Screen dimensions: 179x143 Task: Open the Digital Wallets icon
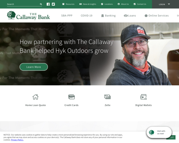(144, 97)
